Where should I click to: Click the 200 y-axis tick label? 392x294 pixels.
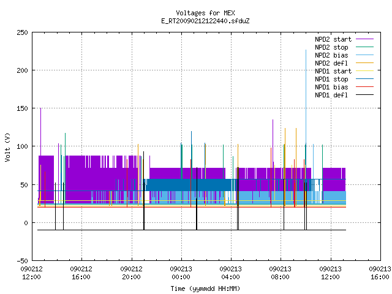[x=22, y=70]
